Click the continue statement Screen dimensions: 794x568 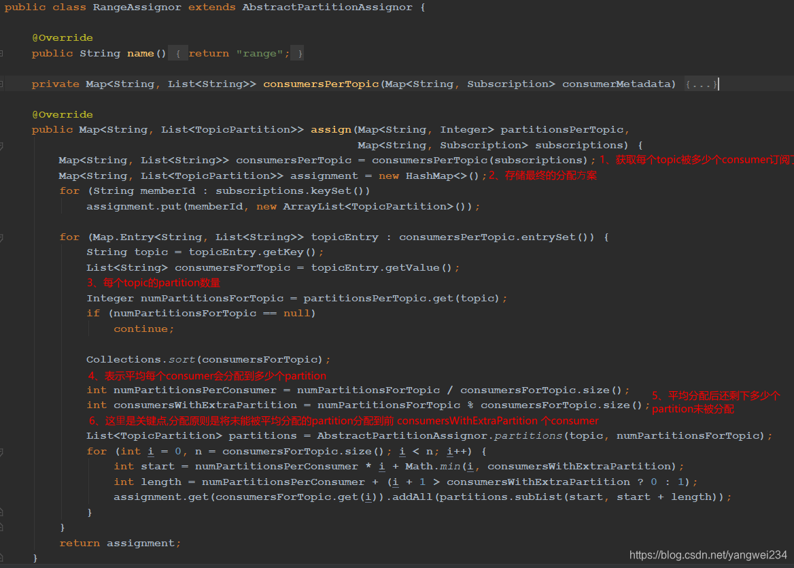coord(143,329)
